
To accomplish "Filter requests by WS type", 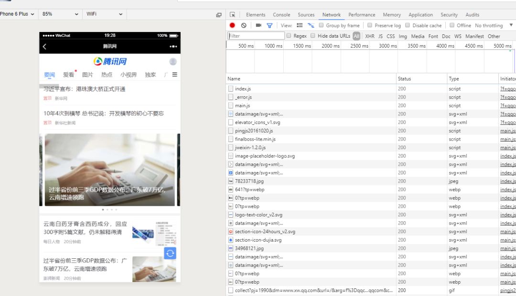I will pos(458,36).
